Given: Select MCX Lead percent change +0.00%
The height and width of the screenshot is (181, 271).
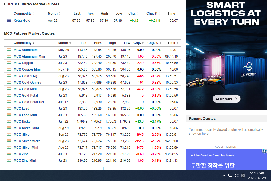Looking at the screenshot, I should [155, 109].
